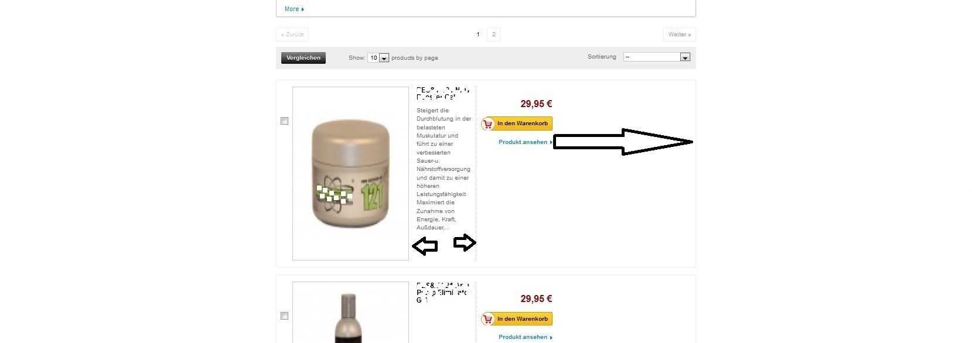Click the small left-pointing arrow graphic
Screen dimensions: 972x343
425,246
